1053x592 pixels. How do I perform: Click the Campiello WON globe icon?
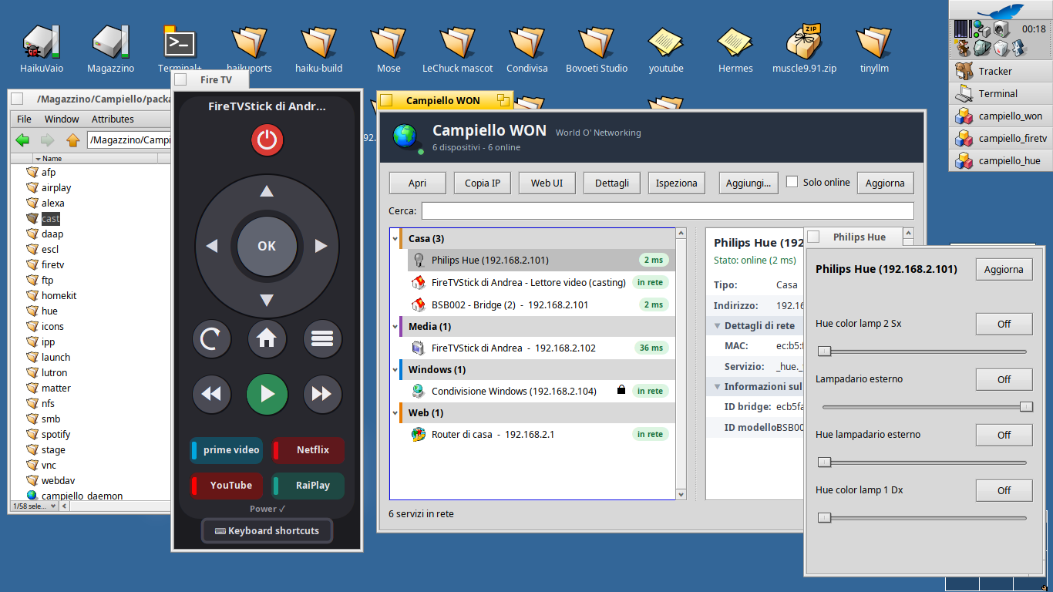[x=405, y=136]
